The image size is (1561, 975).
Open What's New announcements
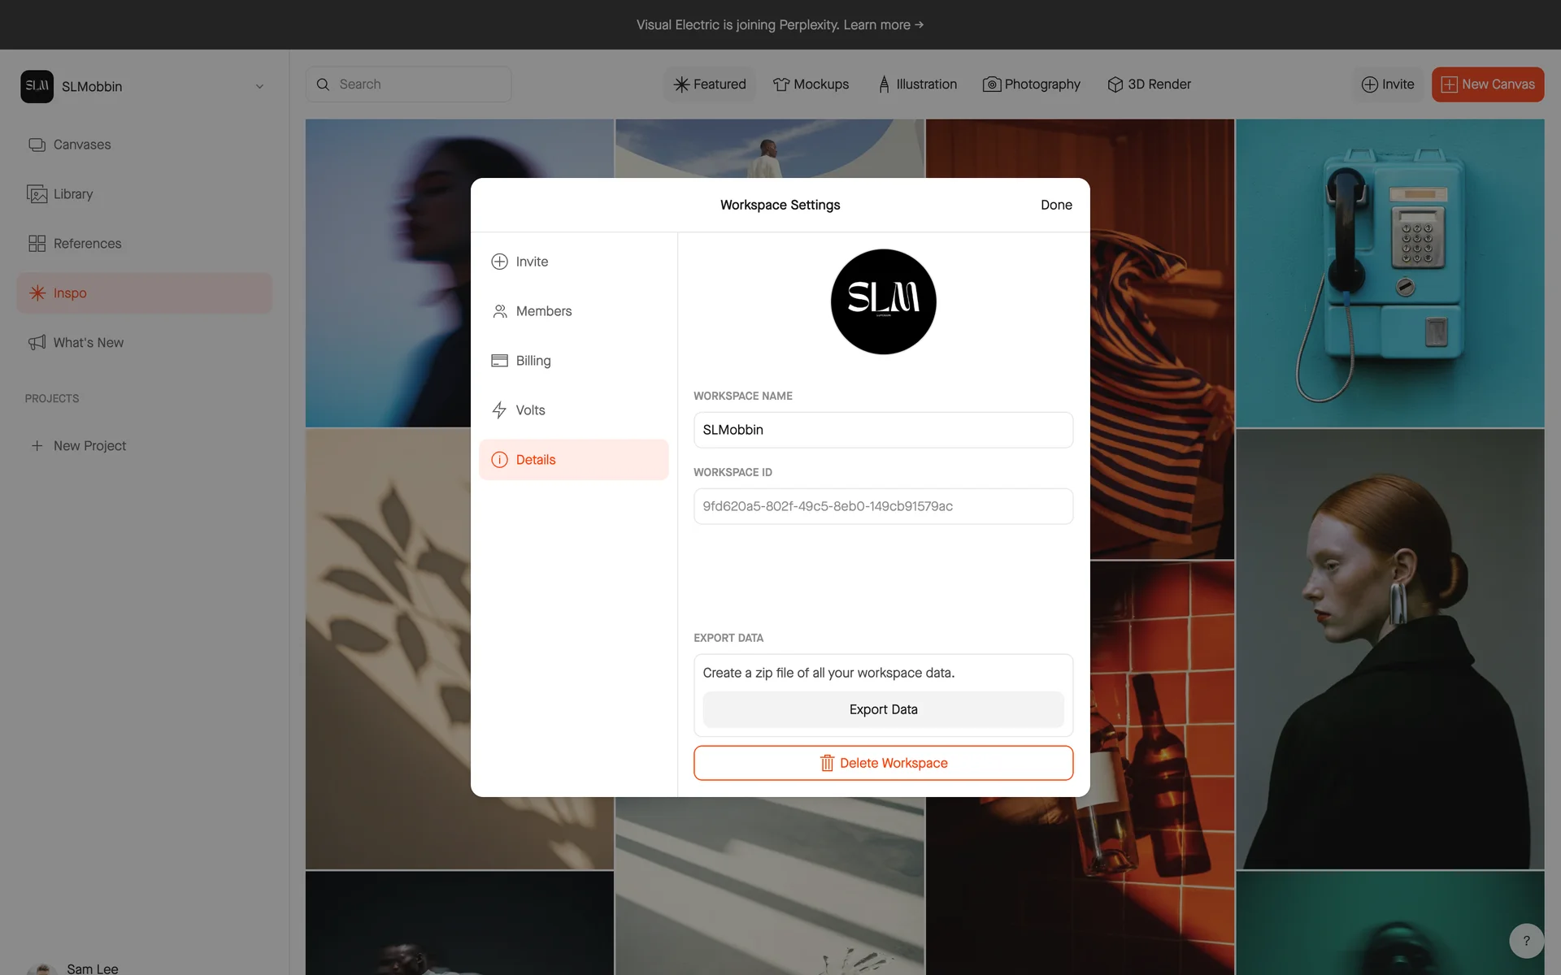[88, 343]
